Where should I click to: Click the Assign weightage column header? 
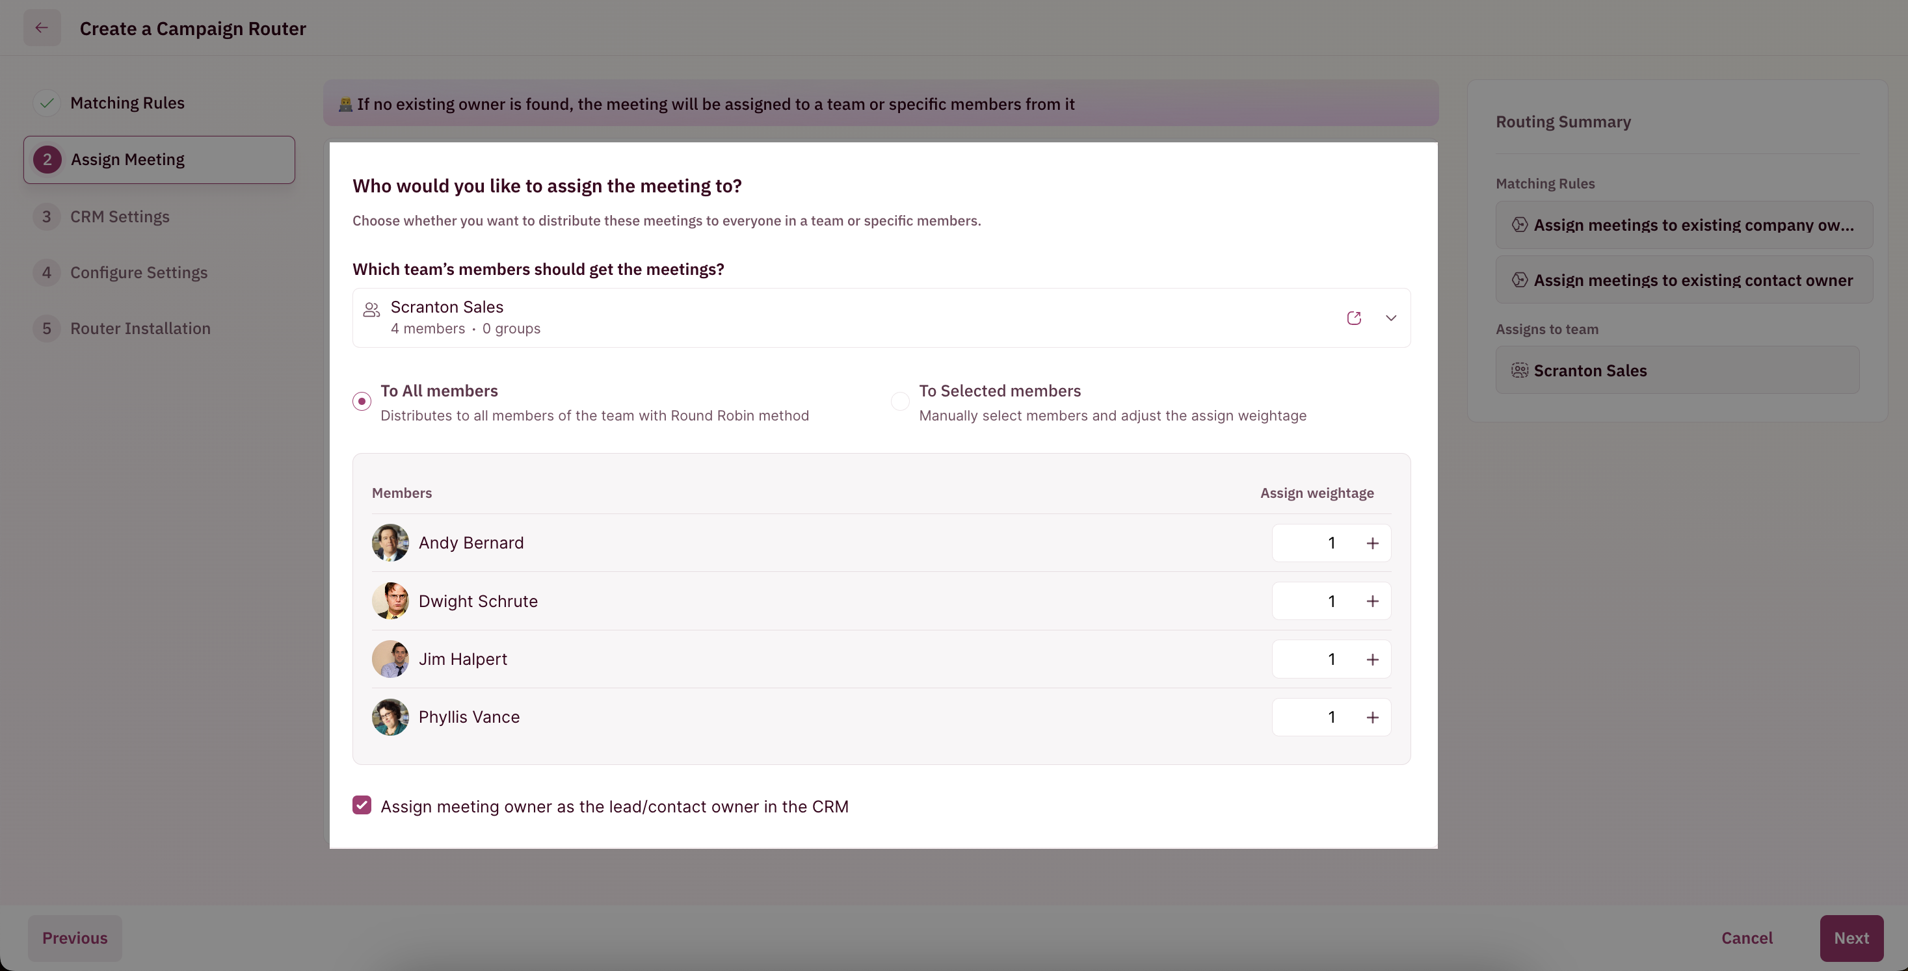[x=1317, y=493]
